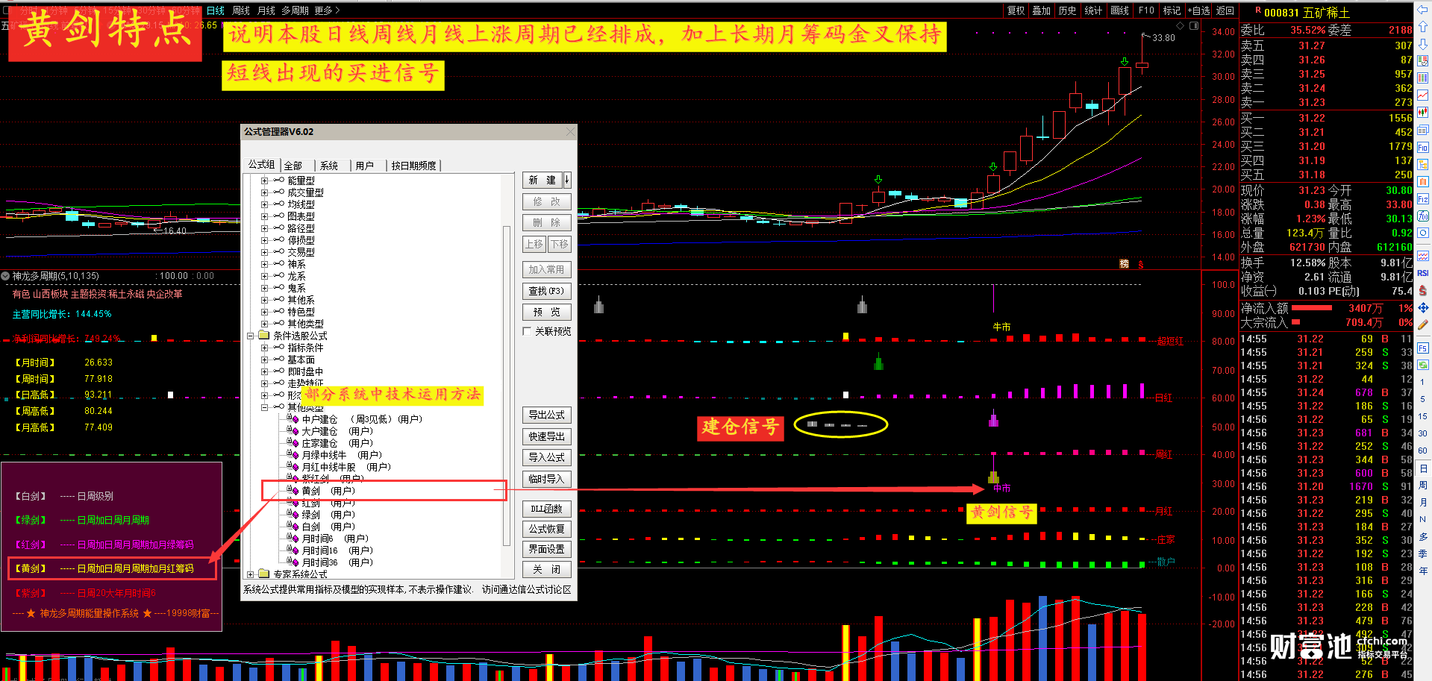Click the 界面设置 button
Image resolution: width=1432 pixels, height=681 pixels.
pyautogui.click(x=547, y=549)
